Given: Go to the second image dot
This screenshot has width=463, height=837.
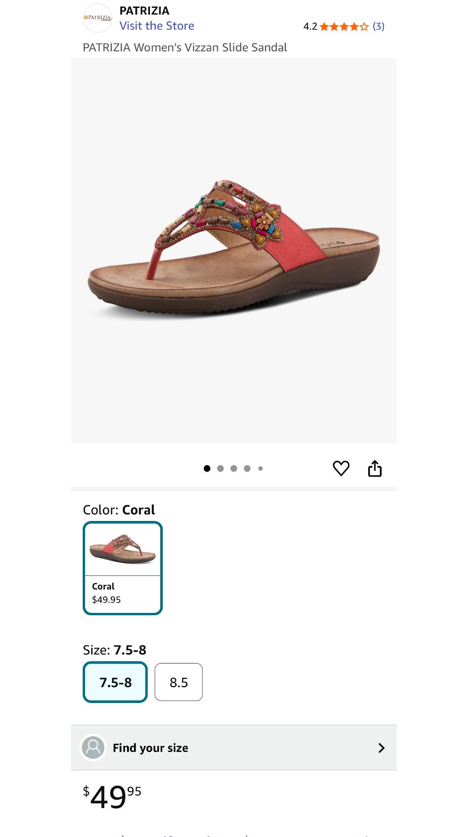Looking at the screenshot, I should [x=221, y=468].
